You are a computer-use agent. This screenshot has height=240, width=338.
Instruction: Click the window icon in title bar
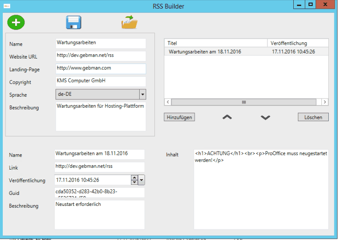click(7, 6)
